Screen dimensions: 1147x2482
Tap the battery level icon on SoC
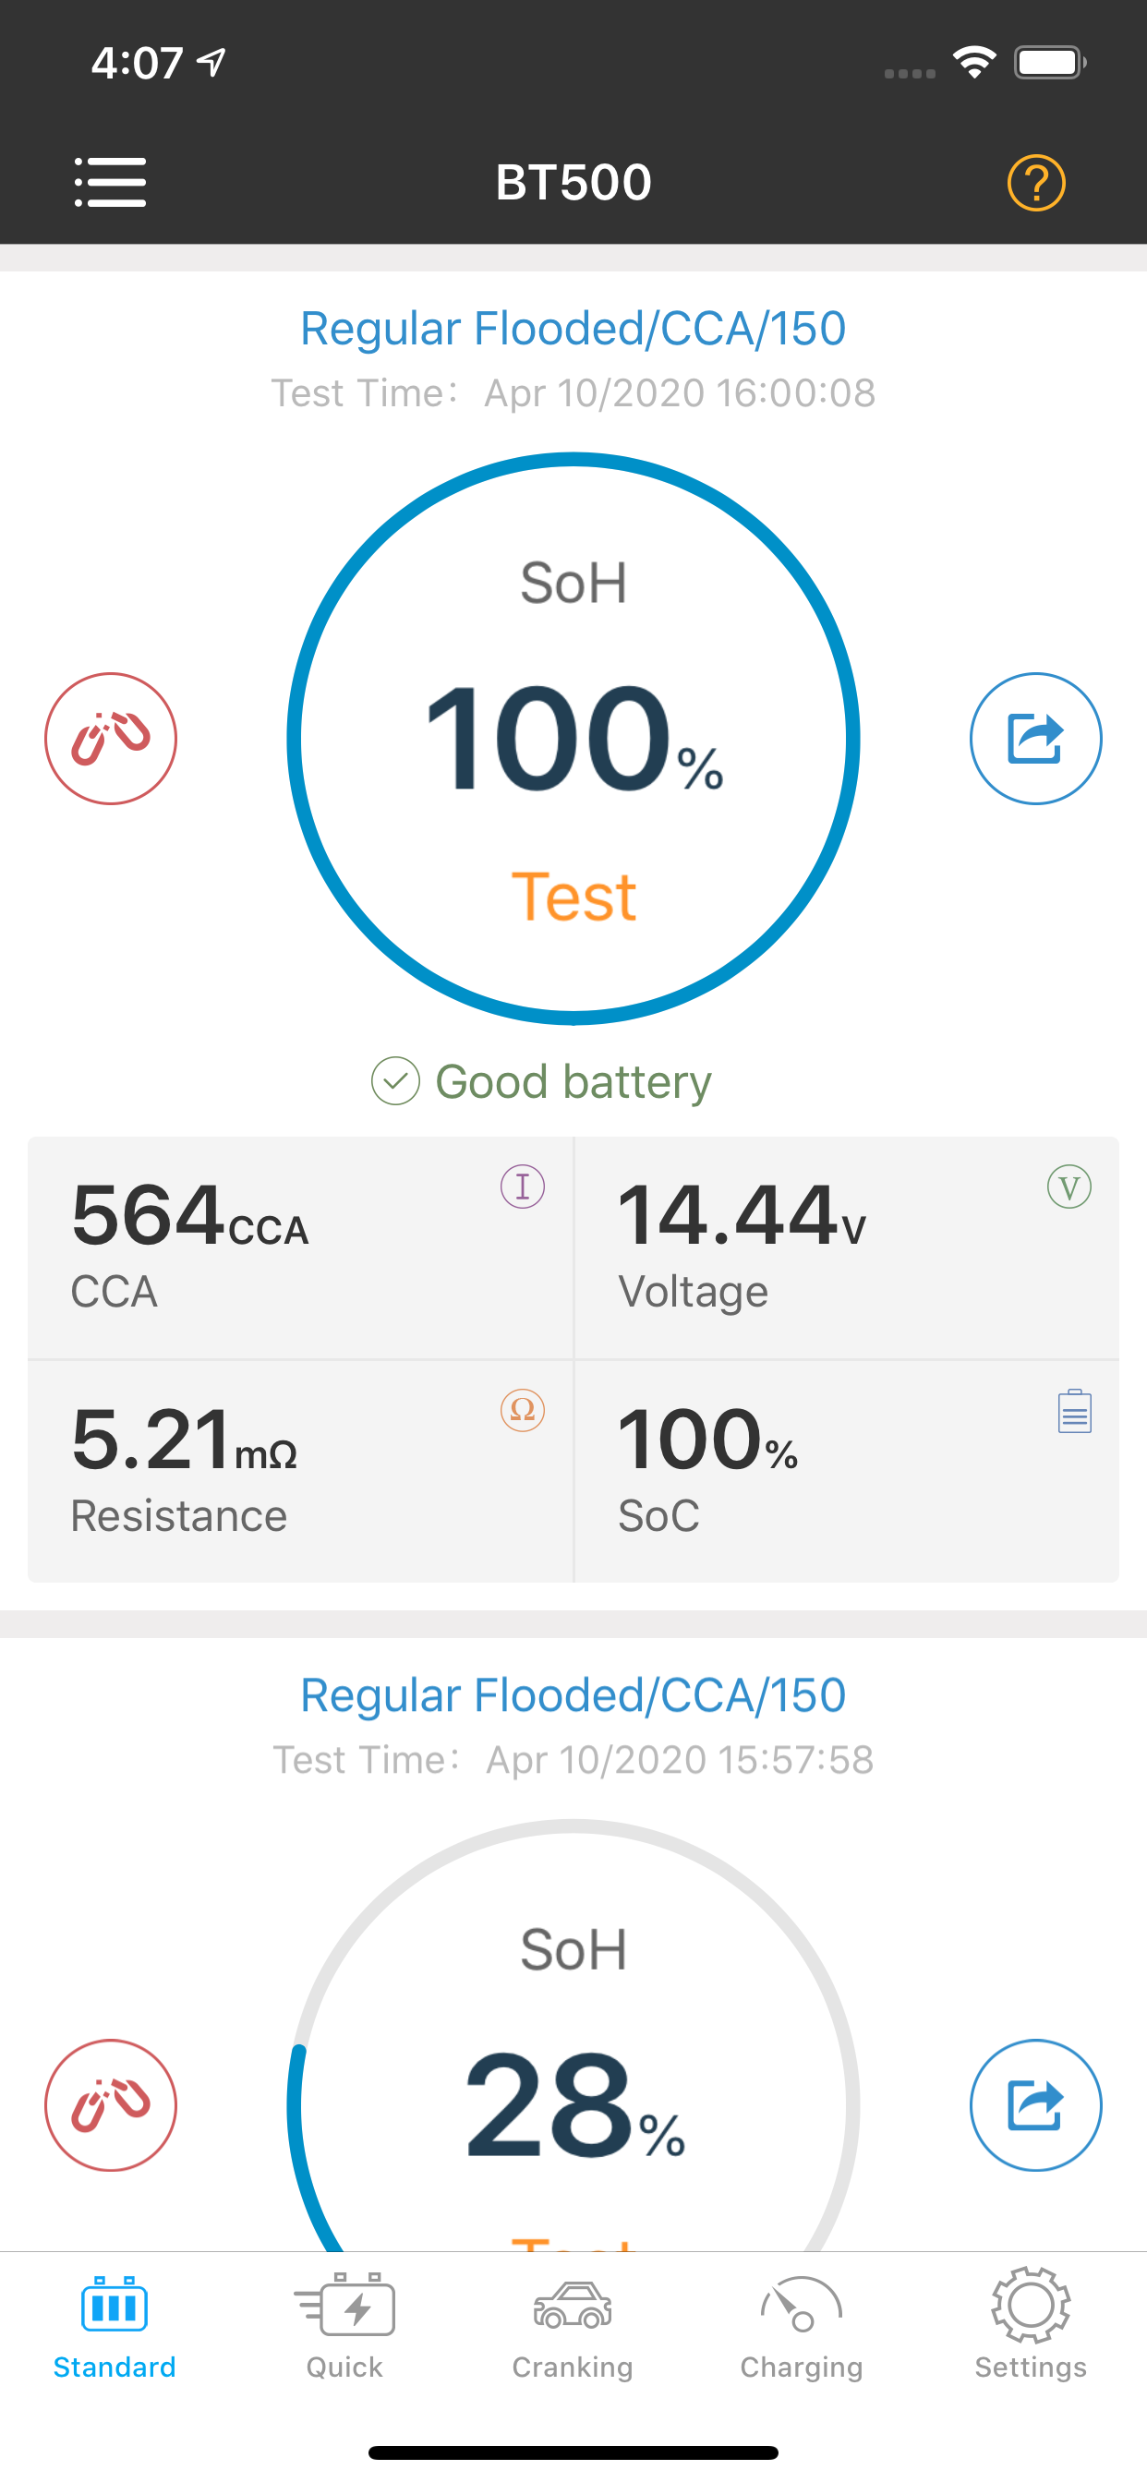point(1074,1412)
